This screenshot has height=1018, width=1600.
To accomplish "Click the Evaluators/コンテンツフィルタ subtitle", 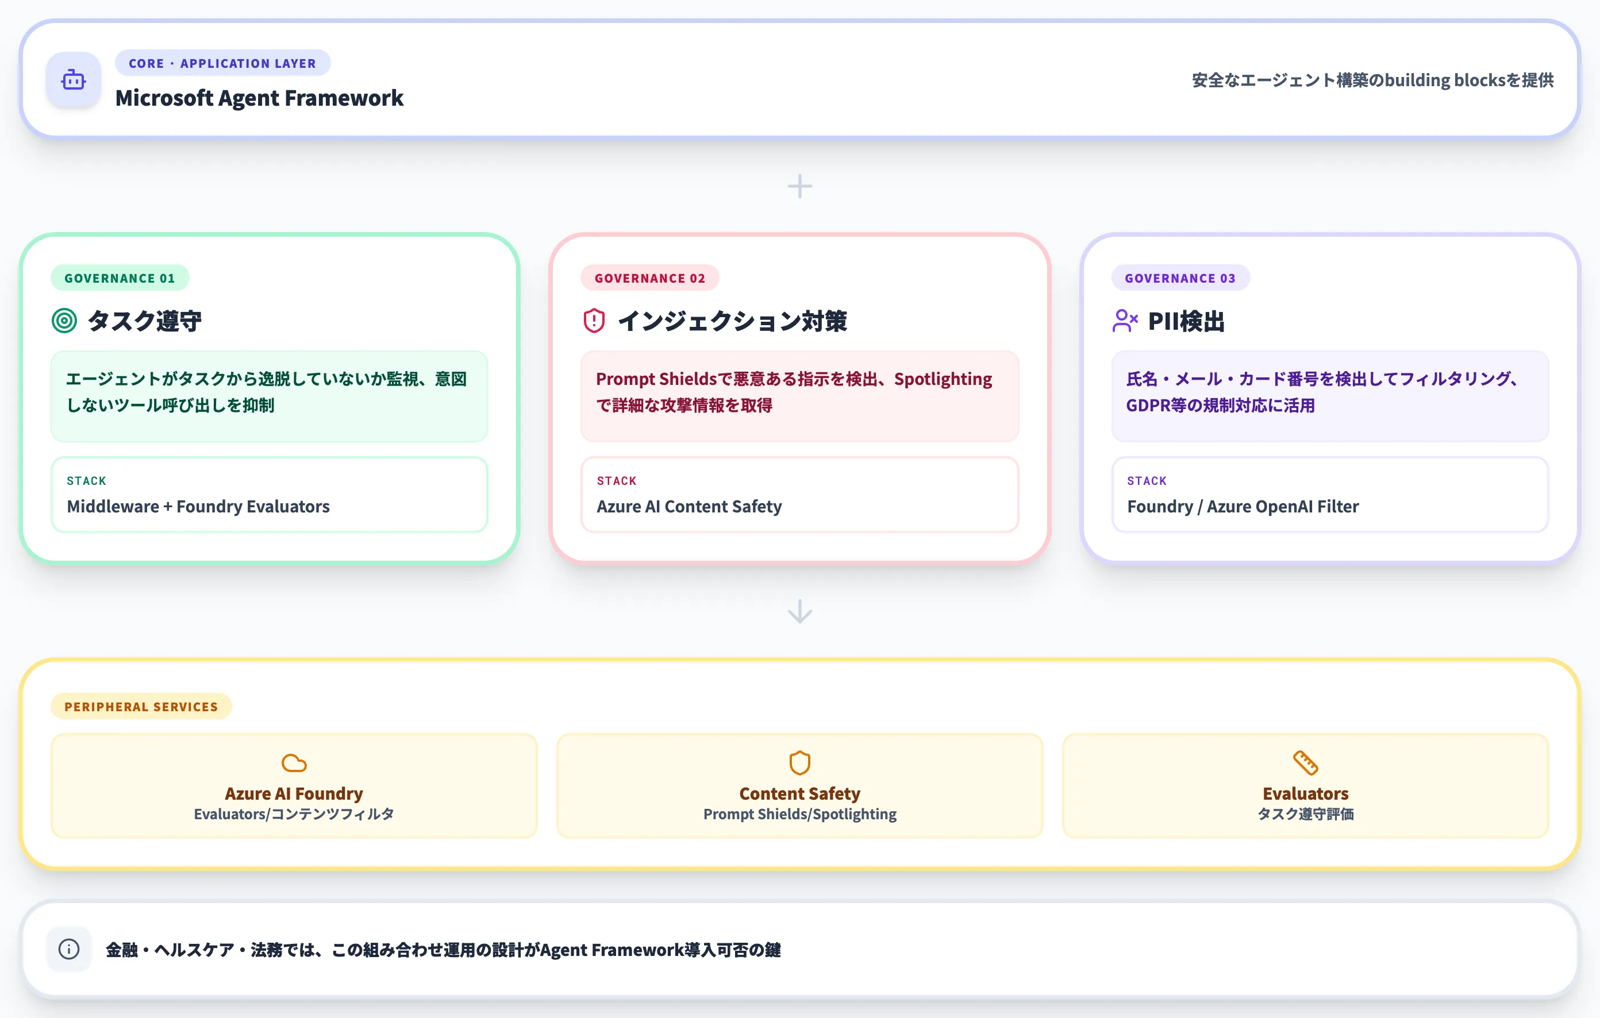I will tap(294, 813).
